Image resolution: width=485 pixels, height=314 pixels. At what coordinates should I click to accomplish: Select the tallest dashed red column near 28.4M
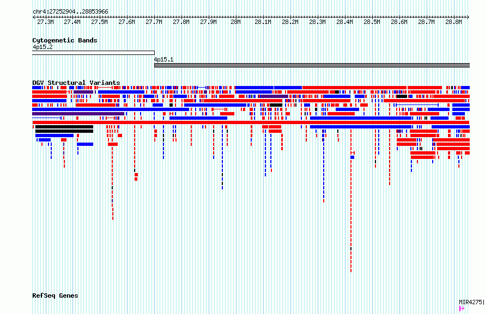pos(351,201)
